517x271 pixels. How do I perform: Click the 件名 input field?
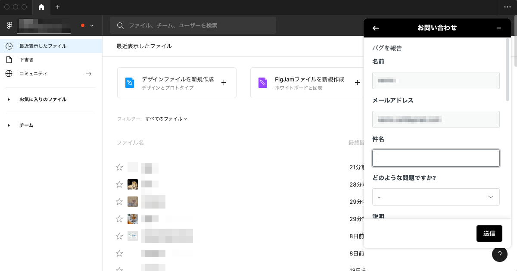point(436,158)
